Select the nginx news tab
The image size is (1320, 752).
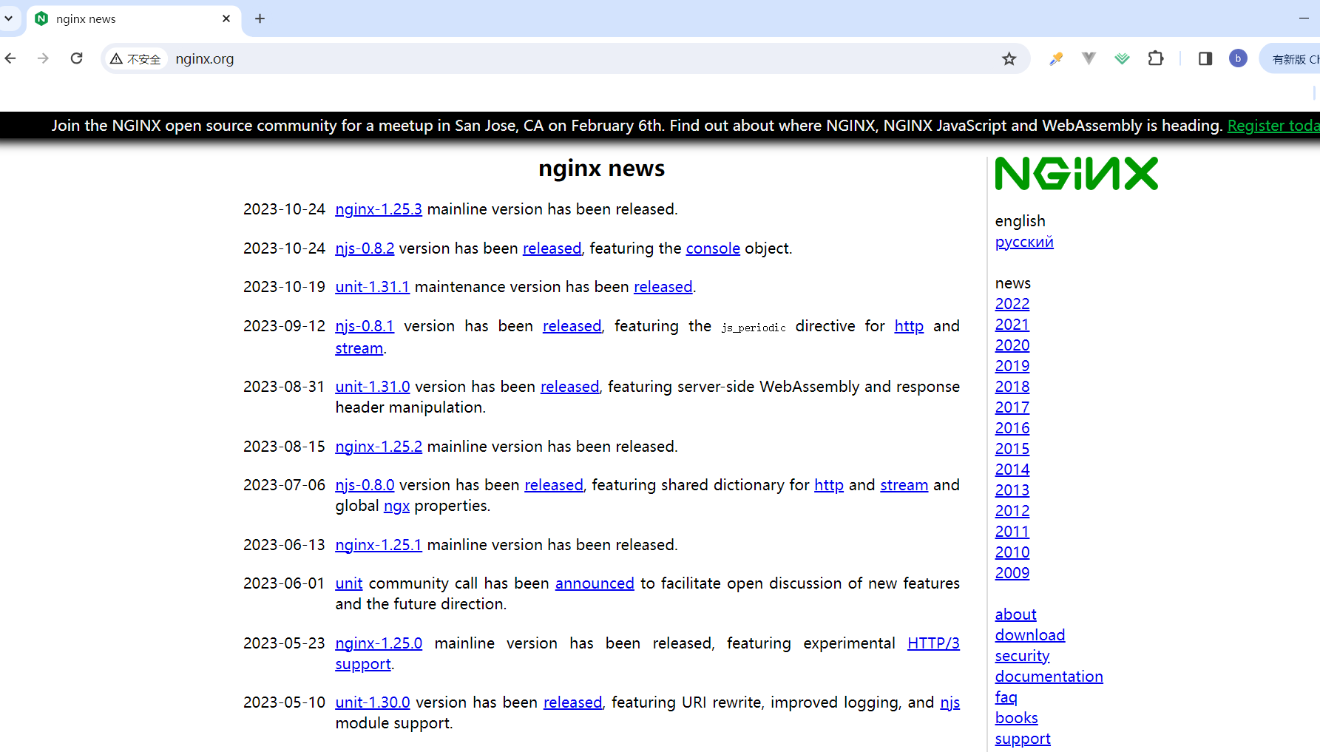pos(134,18)
